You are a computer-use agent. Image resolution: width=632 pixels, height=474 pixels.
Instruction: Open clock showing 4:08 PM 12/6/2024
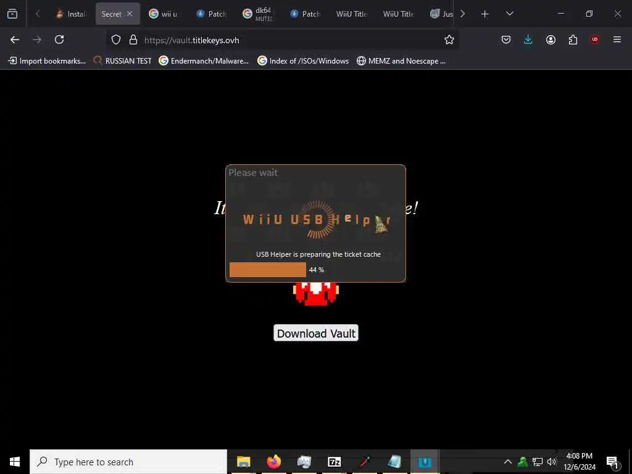(580, 462)
